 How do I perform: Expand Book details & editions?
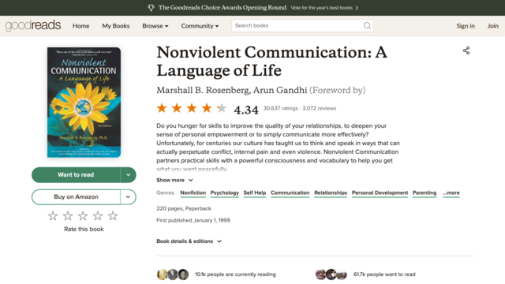(x=189, y=241)
